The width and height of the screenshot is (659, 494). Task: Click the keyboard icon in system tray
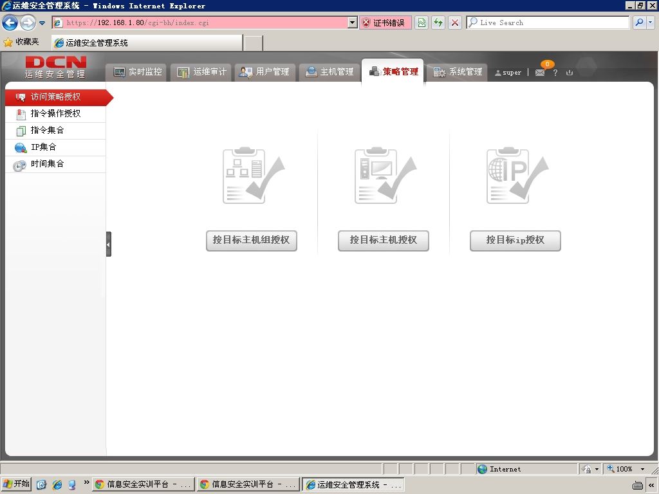click(638, 485)
